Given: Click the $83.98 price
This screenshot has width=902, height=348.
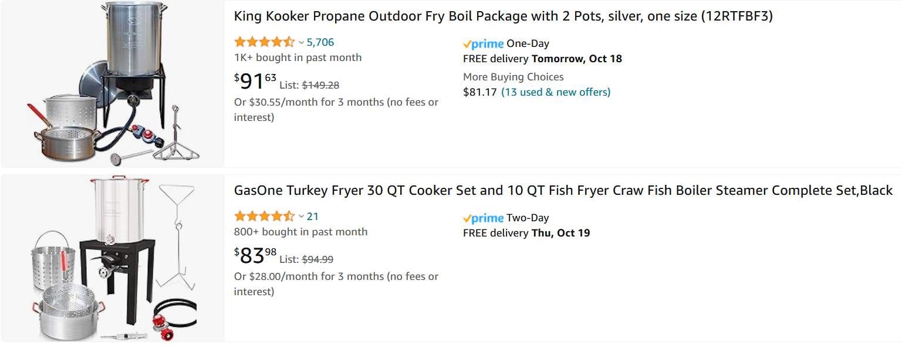Looking at the screenshot, I should (255, 255).
